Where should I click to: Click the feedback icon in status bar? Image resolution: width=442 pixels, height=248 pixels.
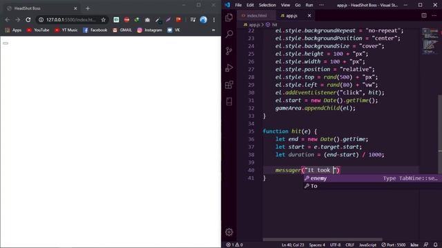pyautogui.click(x=425, y=245)
